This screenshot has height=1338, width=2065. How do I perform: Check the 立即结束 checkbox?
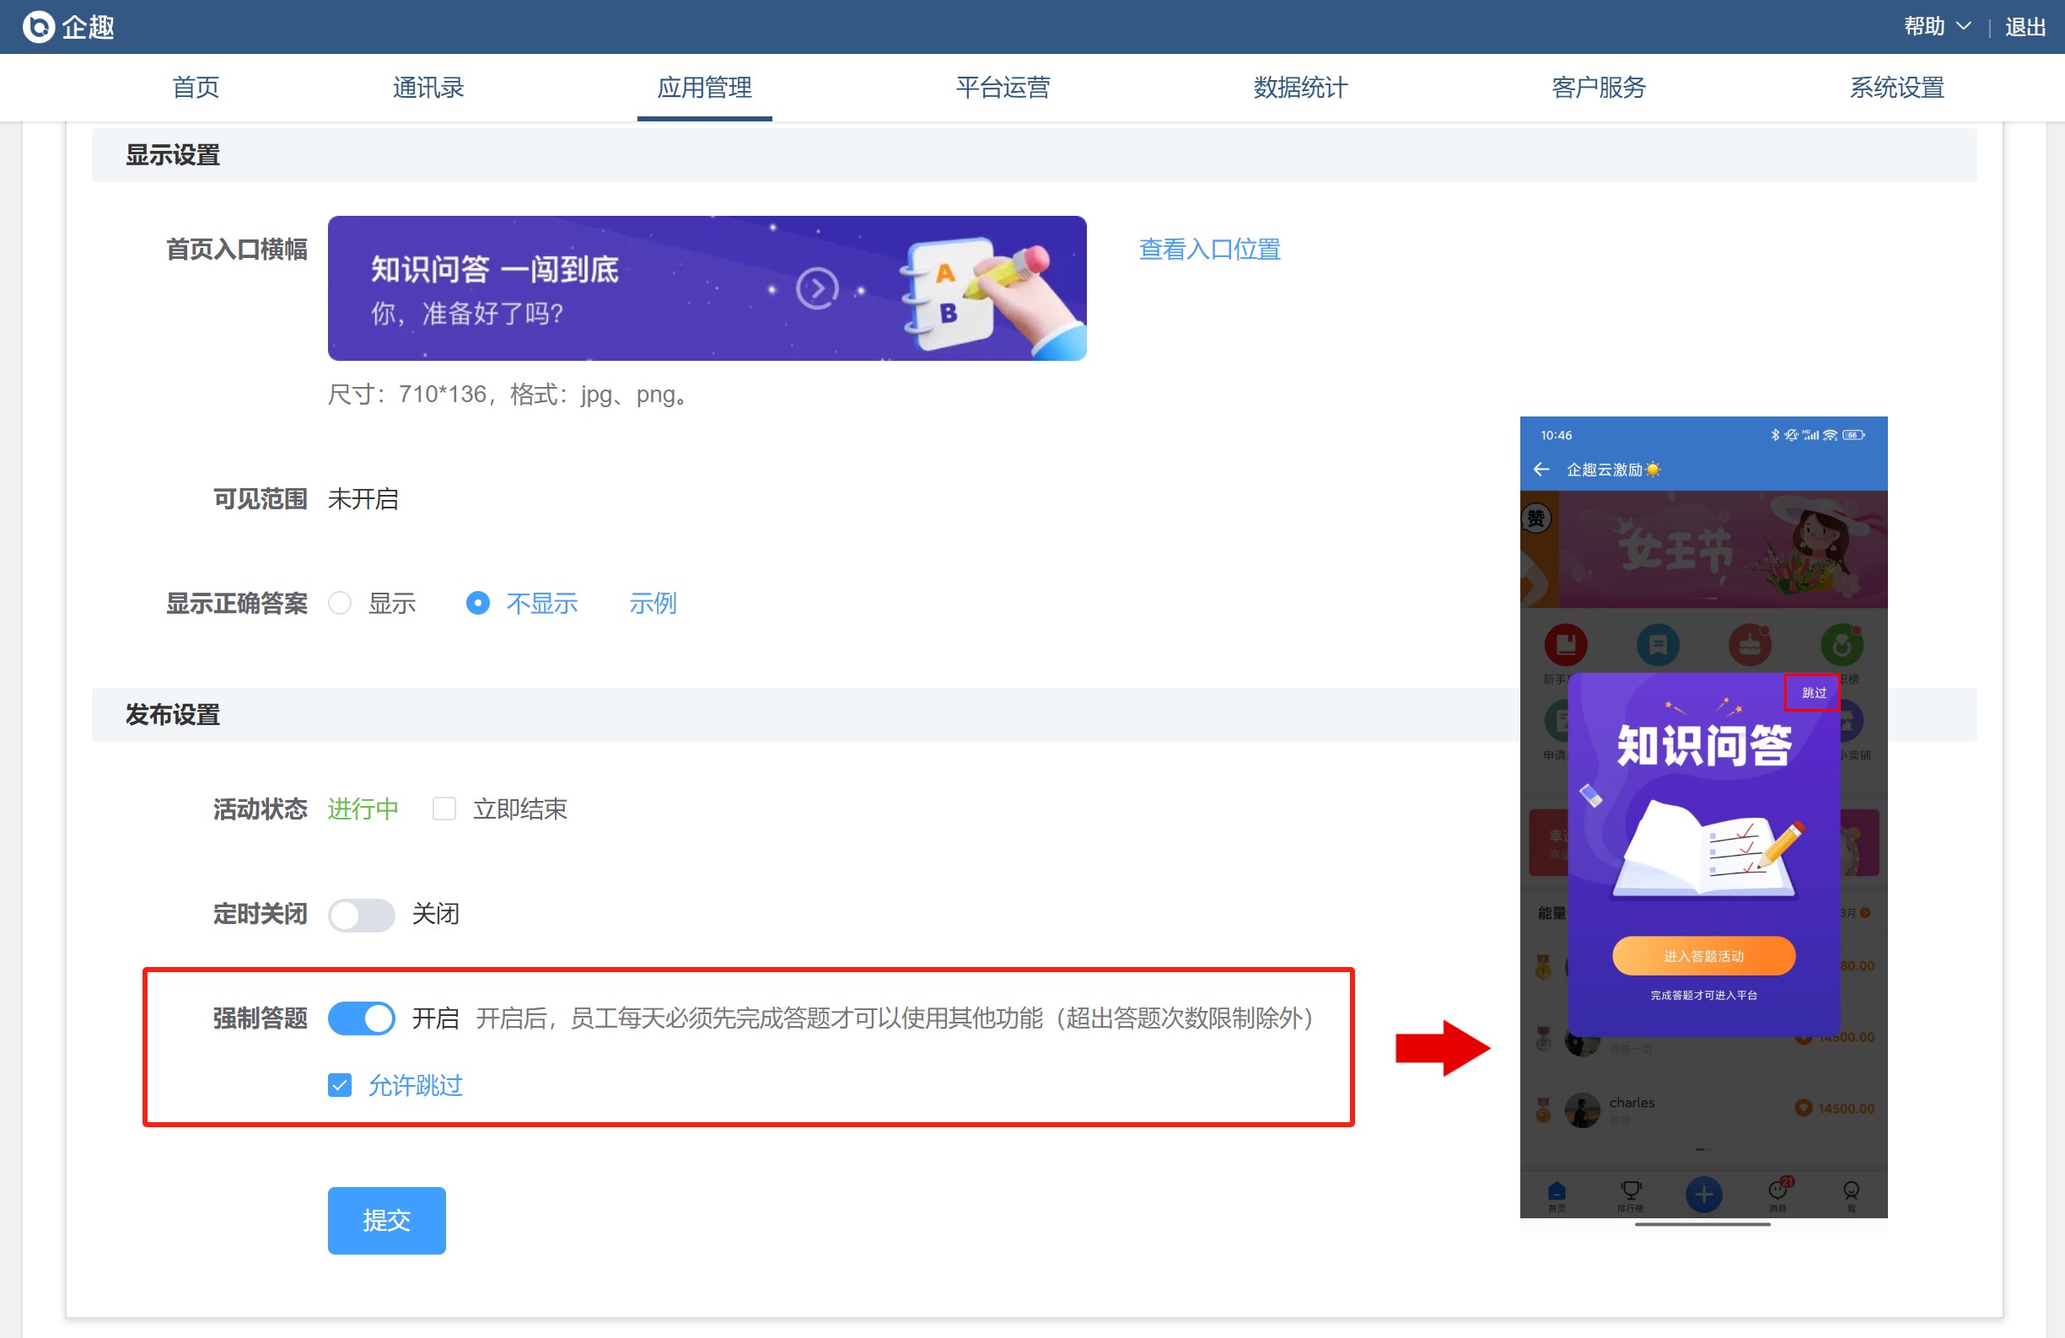pos(444,809)
